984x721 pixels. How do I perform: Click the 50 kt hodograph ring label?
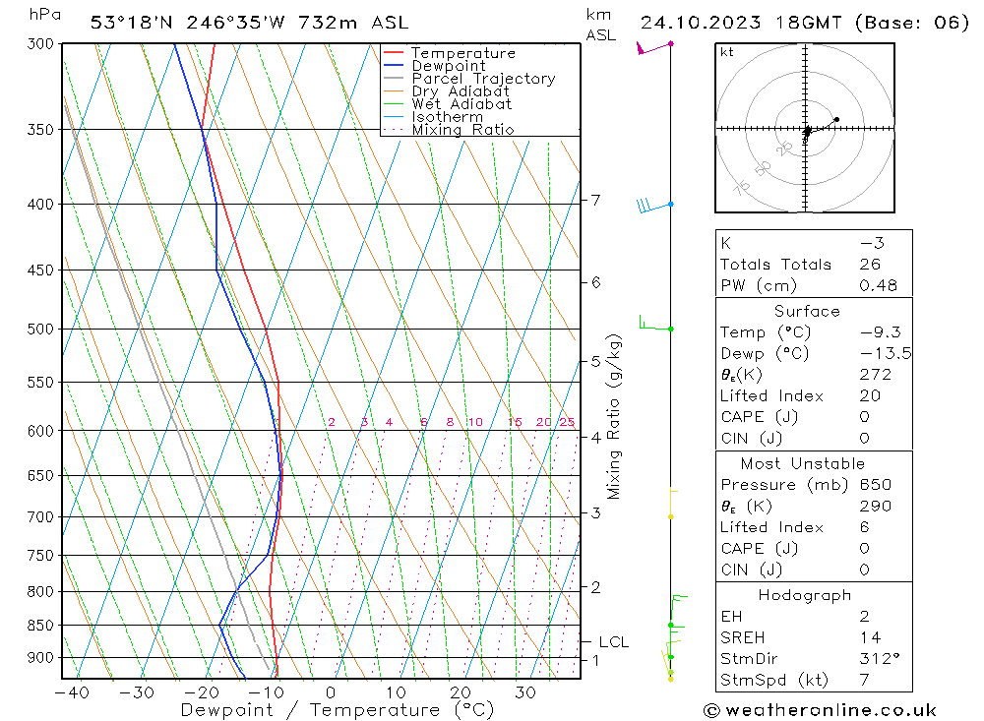tap(764, 168)
